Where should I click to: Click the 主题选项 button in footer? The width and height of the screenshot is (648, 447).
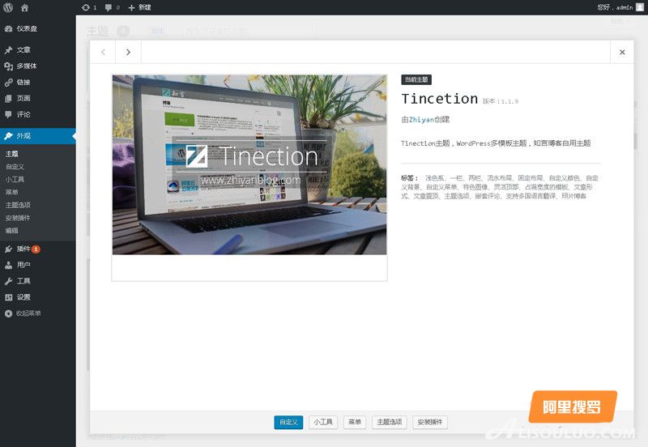tap(390, 422)
